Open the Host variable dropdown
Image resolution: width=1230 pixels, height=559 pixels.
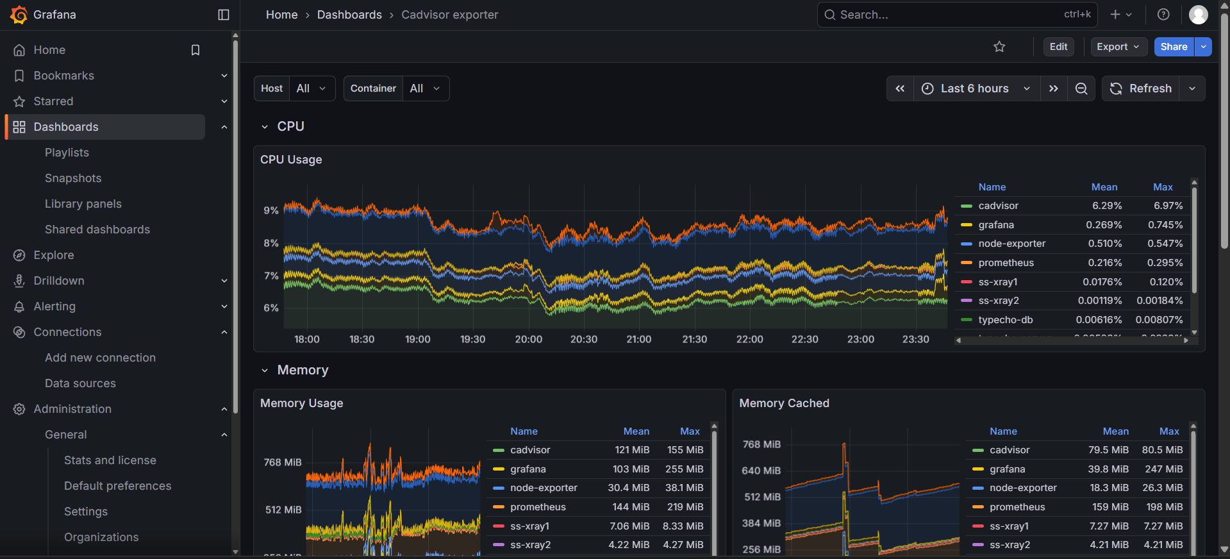coord(312,88)
